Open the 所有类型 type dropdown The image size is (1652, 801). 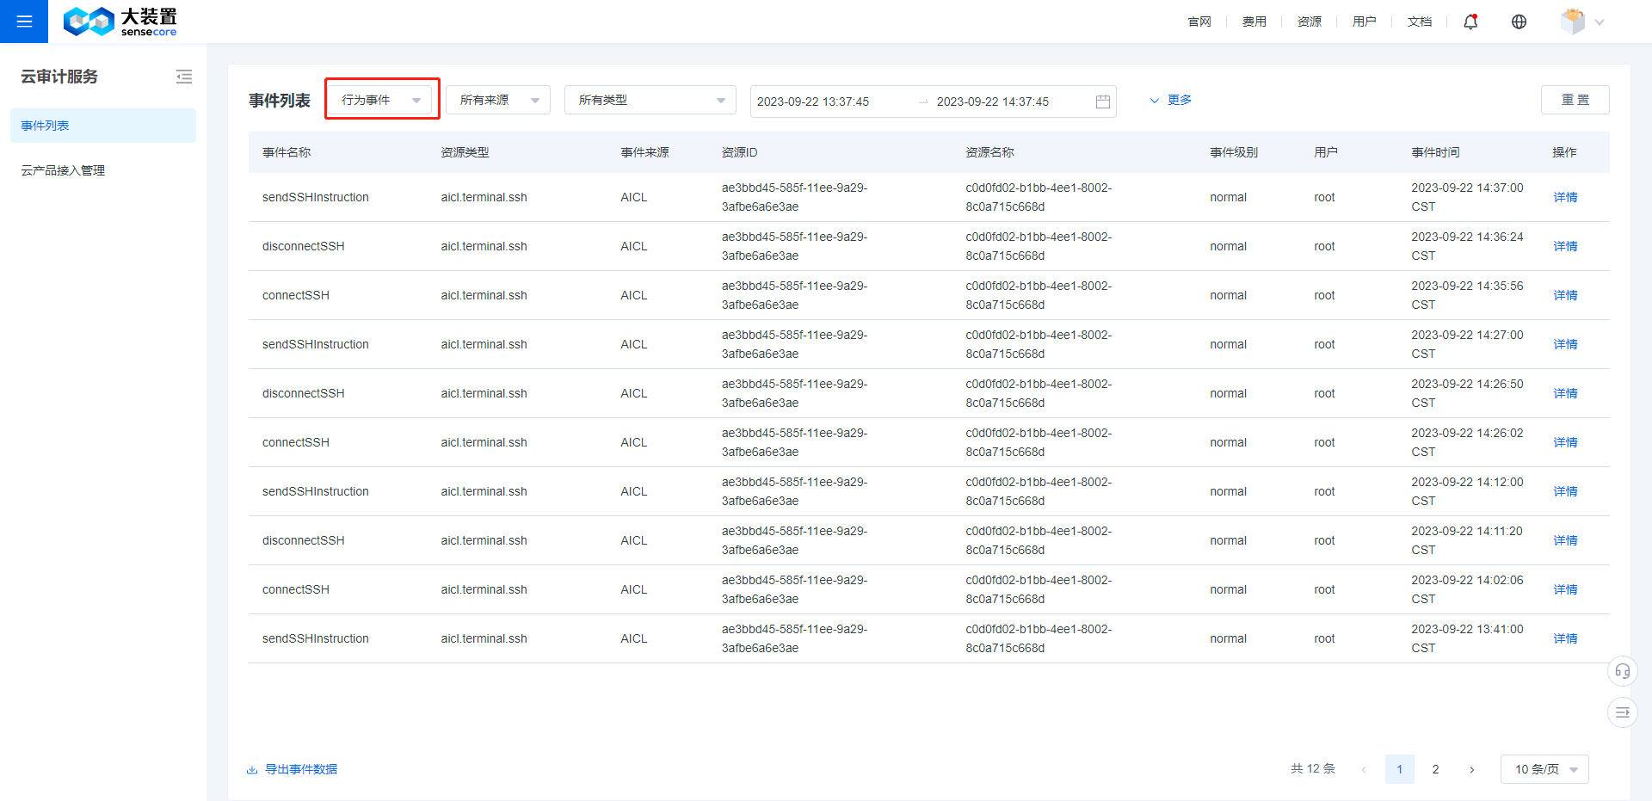click(x=650, y=100)
